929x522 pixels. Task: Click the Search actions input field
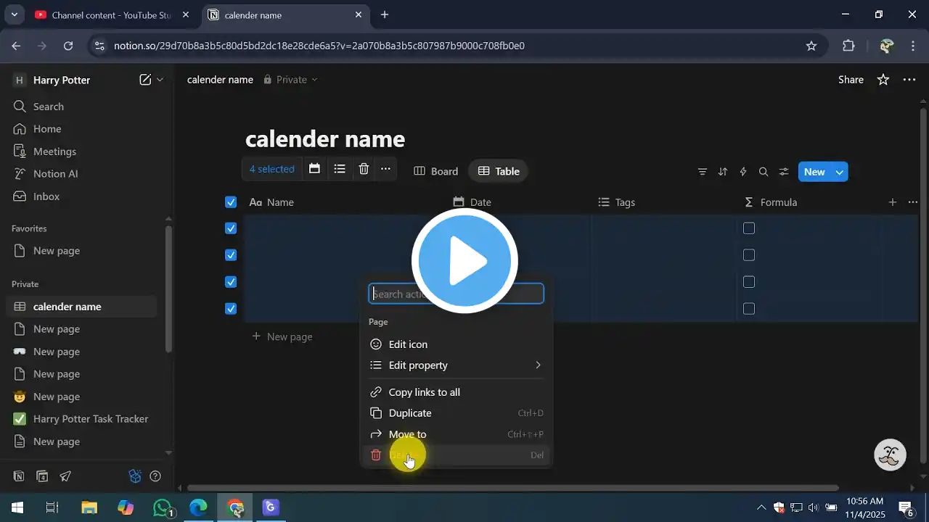pos(456,294)
